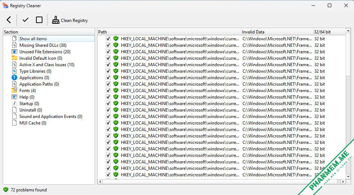Image resolution: width=354 pixels, height=195 pixels.
Task: Close the Registry Cleaner window
Action: [x=346, y=5]
